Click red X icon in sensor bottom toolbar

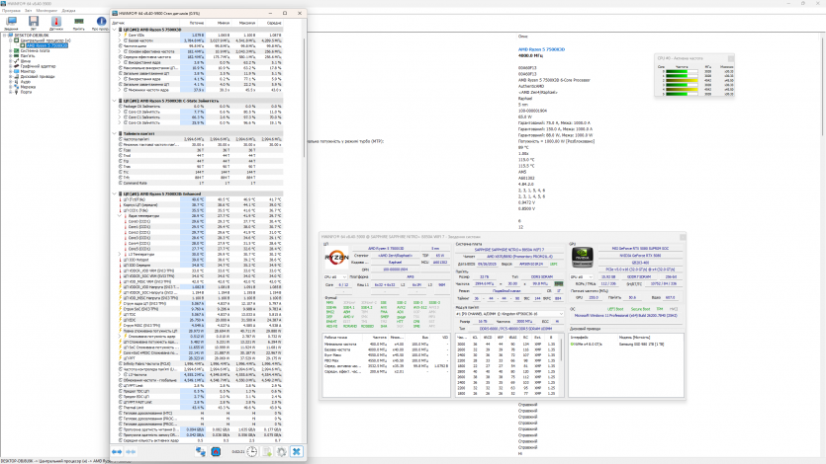point(295,451)
